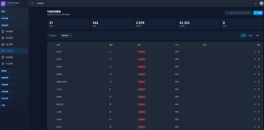Expand the 系统设置 sidebar group
The image size is (264, 130).
14,91
